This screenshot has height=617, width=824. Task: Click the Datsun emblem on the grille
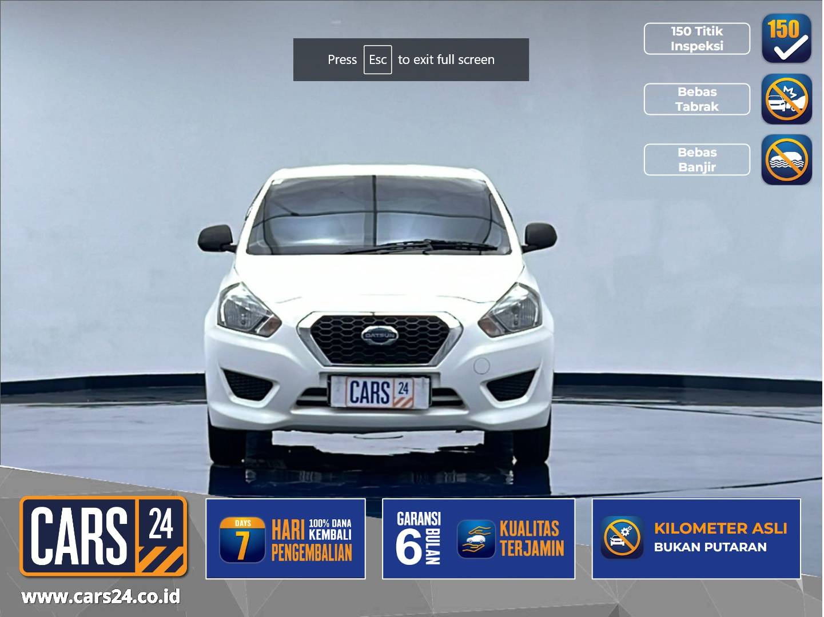click(379, 335)
